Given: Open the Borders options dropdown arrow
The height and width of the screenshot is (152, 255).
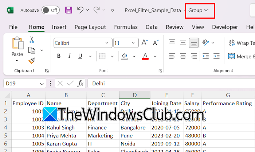Looking at the screenshot, I should tap(112, 56).
